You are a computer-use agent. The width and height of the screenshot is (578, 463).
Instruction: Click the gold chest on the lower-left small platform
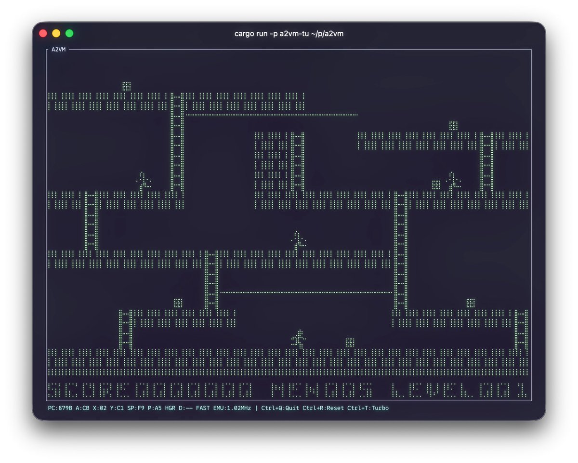178,303
